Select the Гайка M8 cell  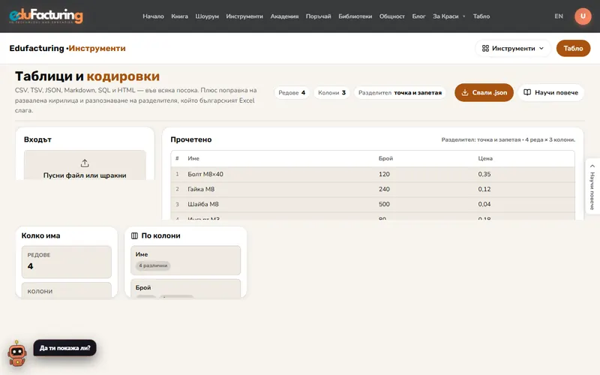click(201, 189)
